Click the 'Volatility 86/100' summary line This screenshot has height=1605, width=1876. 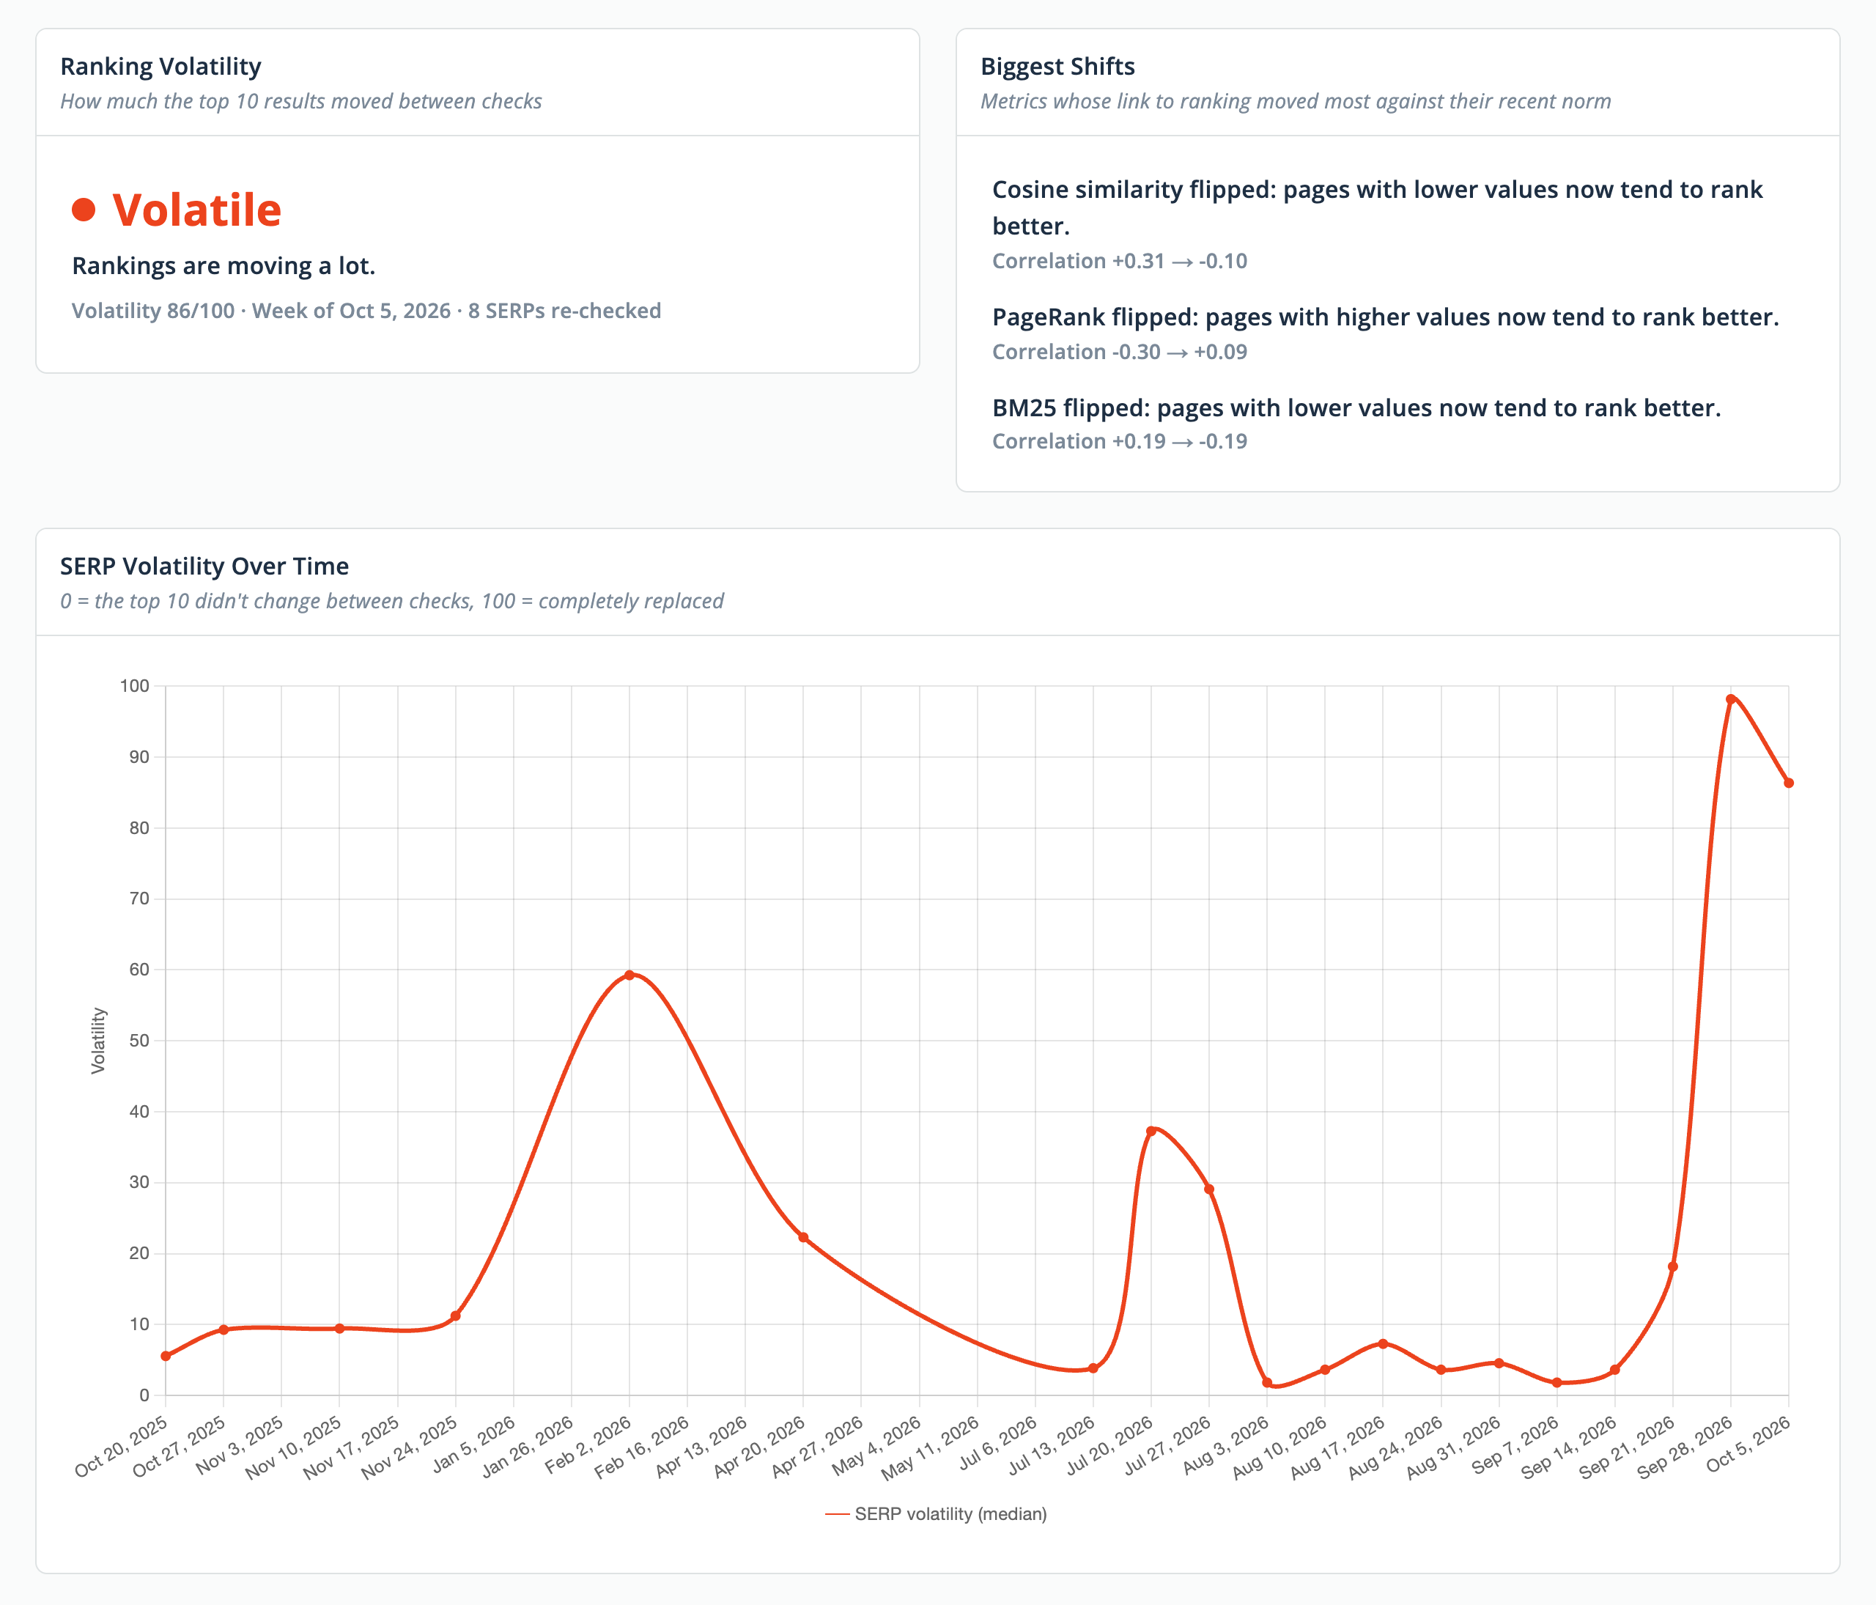coord(366,311)
